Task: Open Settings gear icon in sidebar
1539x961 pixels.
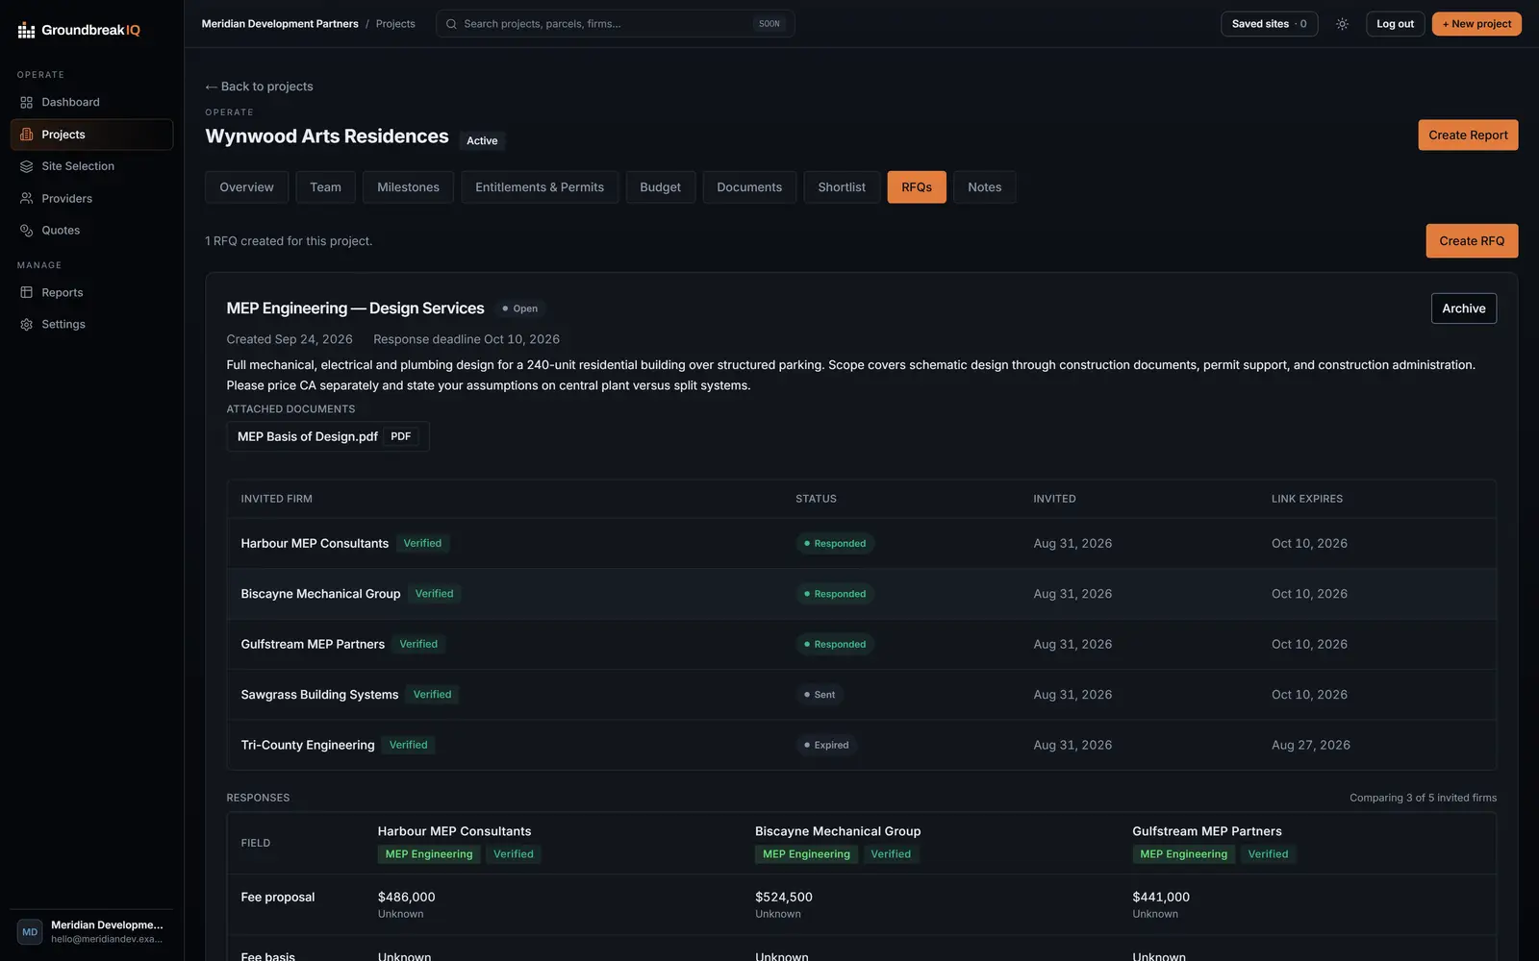Action: (x=27, y=325)
